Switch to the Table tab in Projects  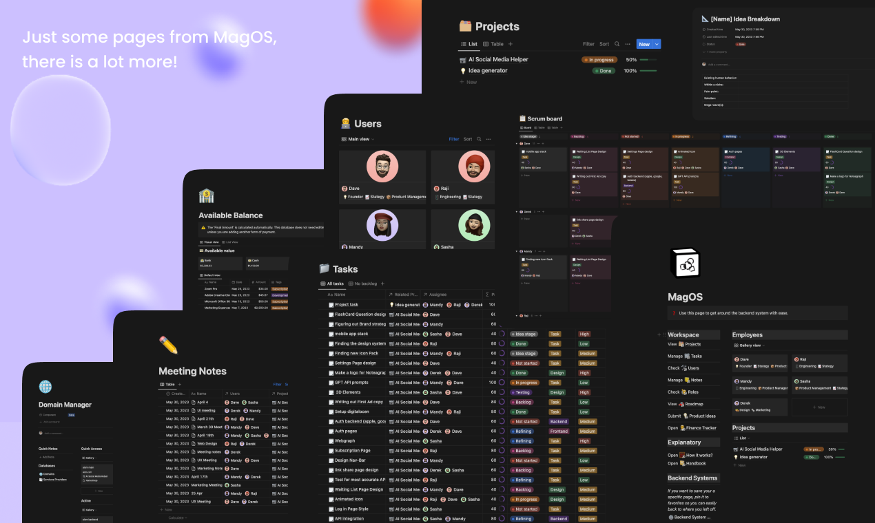coord(493,44)
